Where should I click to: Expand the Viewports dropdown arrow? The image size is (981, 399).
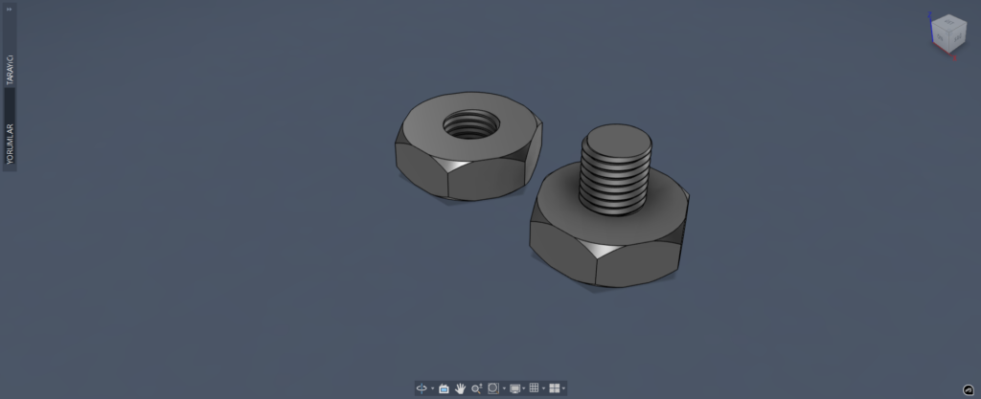point(564,388)
